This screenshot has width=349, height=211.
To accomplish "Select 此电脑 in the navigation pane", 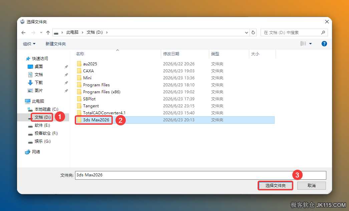I will tap(38, 101).
